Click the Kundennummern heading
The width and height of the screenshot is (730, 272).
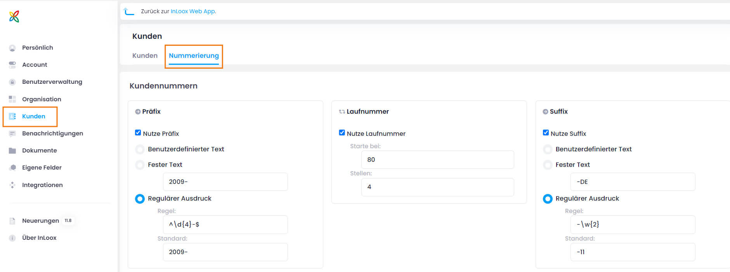tap(163, 86)
